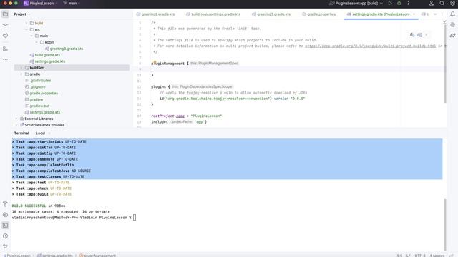Open the Problems tool window icon
The image size is (458, 257).
[5, 236]
